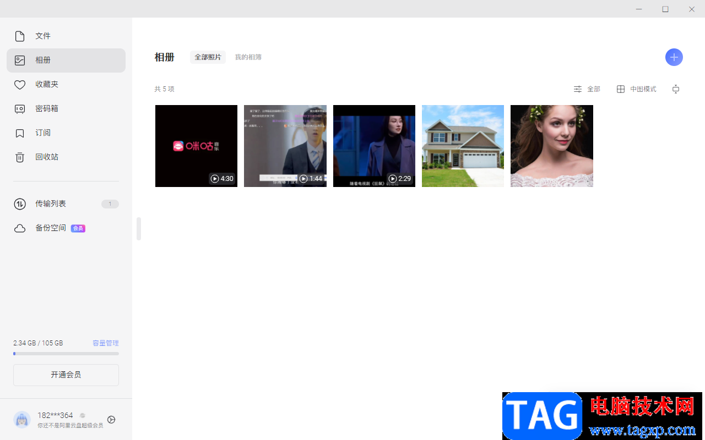This screenshot has height=440, width=705.
Task: Open 传输列表 transfer list
Action: coord(66,204)
